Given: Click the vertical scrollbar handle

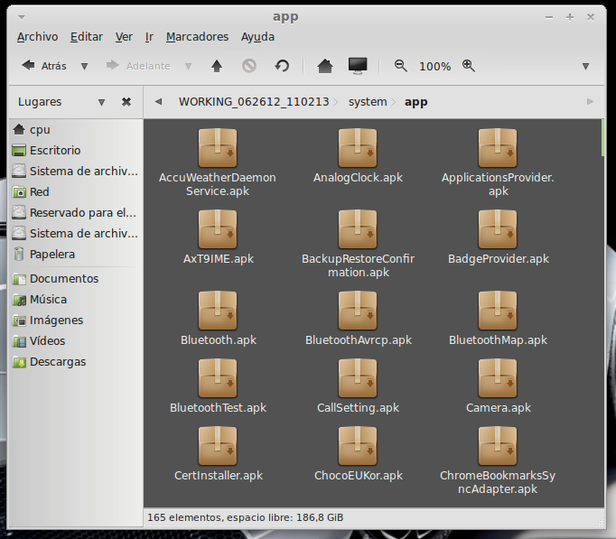Looking at the screenshot, I should pos(603,138).
